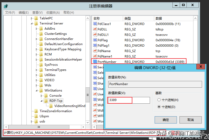Close the 编辑 DWORD dialog
Viewport: 209px width, 140px height.
tap(201, 67)
